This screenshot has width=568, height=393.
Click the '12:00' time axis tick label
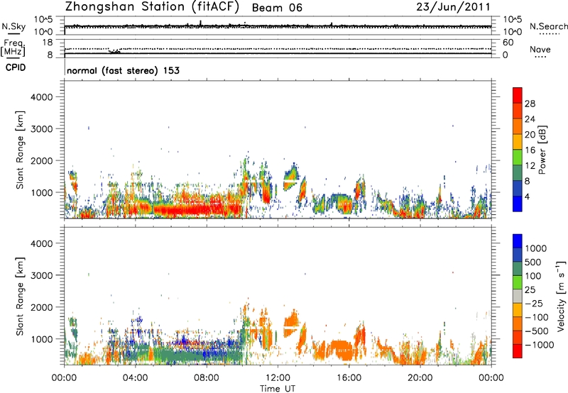click(x=278, y=378)
